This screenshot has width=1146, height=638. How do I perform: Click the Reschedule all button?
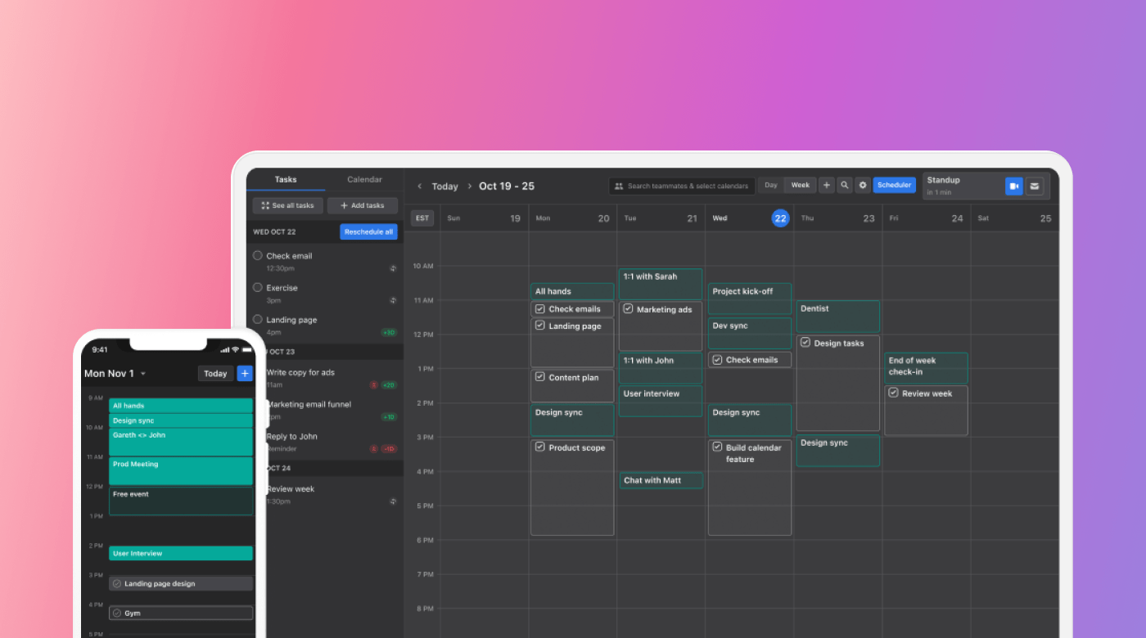click(x=368, y=232)
